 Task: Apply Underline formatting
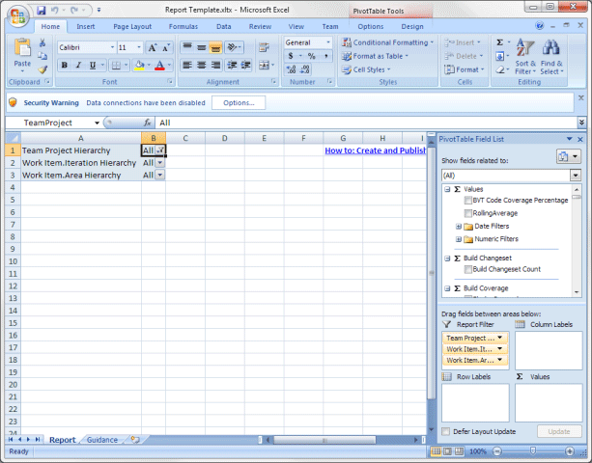point(92,66)
